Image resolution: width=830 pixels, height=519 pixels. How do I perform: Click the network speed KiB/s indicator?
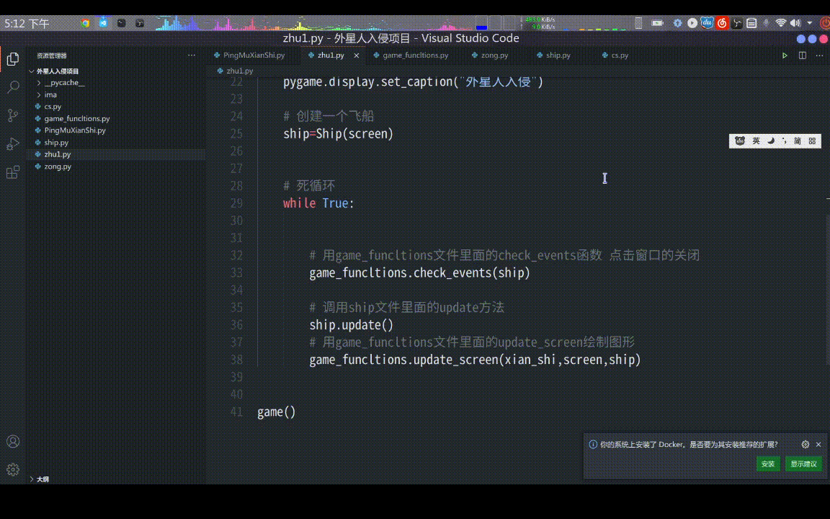tap(539, 23)
